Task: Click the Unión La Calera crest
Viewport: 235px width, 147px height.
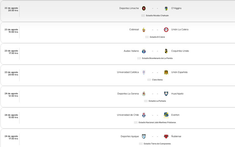Action: [x=166, y=30]
